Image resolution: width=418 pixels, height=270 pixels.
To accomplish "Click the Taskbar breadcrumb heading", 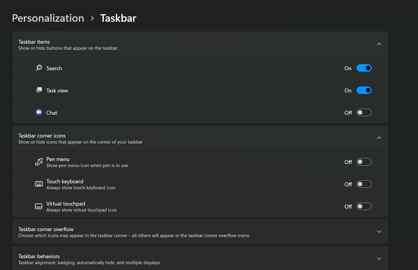I will (118, 18).
